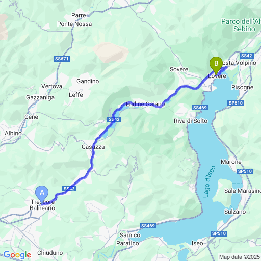Click the SS469 shield near Sarnico
The width and height of the screenshot is (261, 261).
point(148,226)
